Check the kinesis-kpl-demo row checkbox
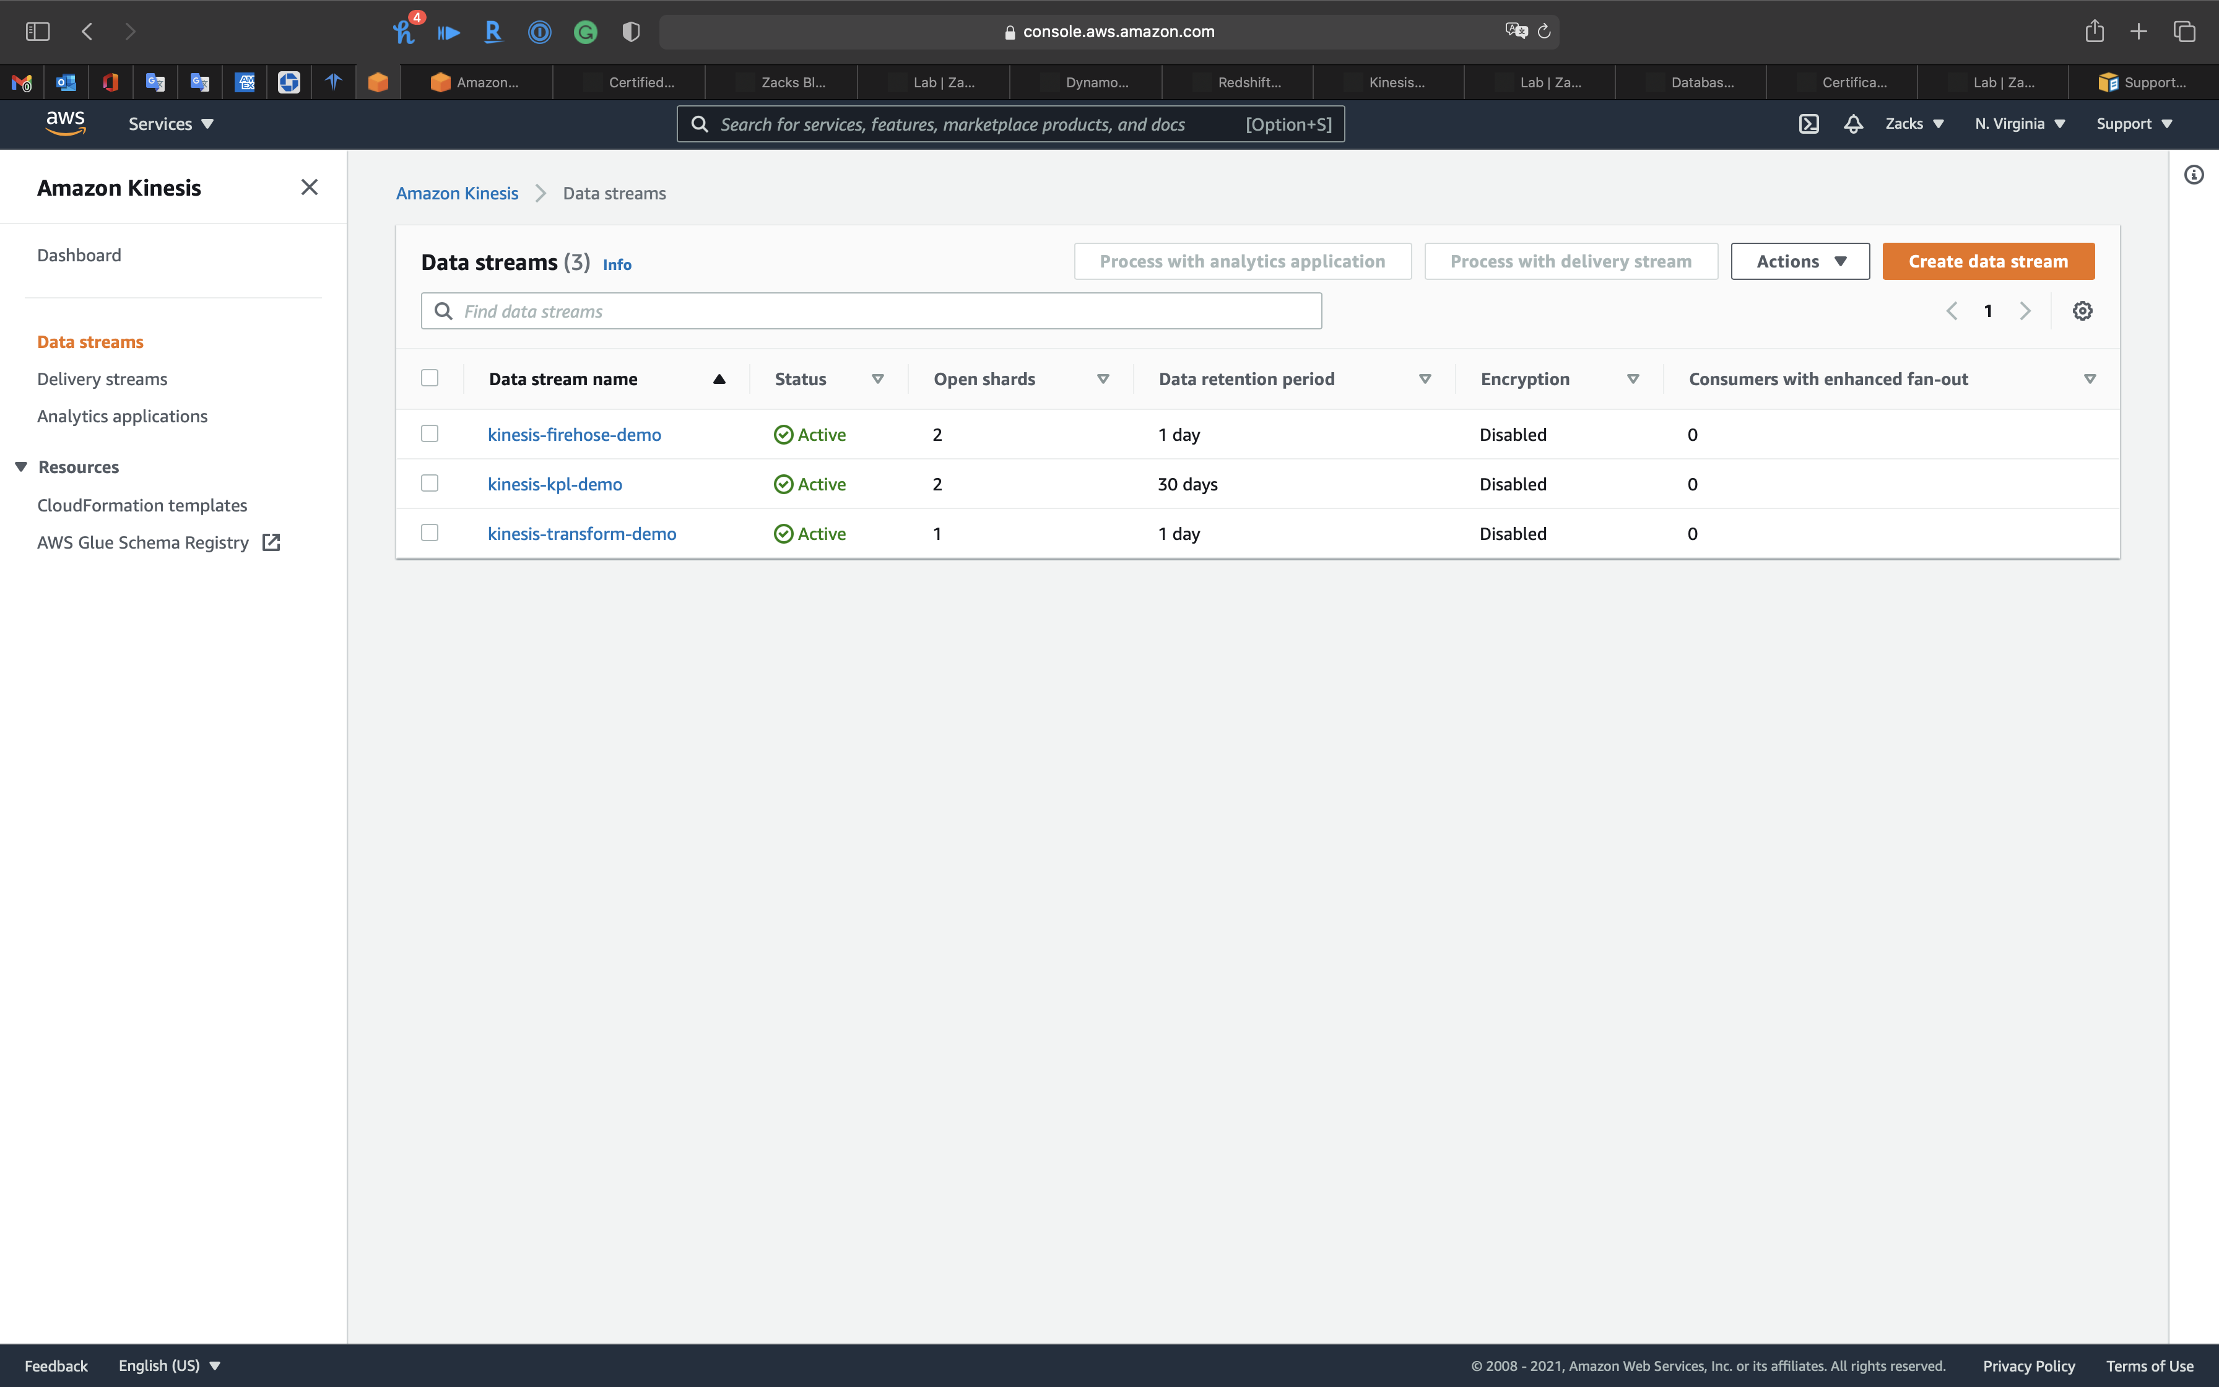The height and width of the screenshot is (1387, 2219). pyautogui.click(x=429, y=484)
